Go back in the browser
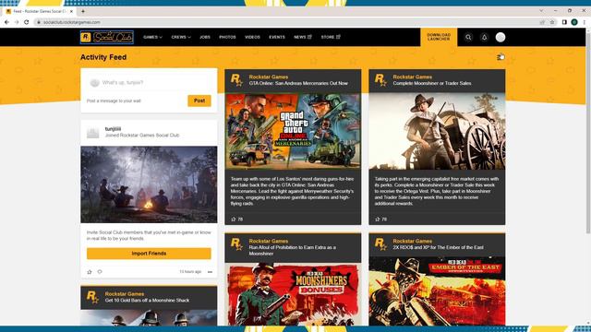This screenshot has width=591, height=332. (x=6, y=22)
